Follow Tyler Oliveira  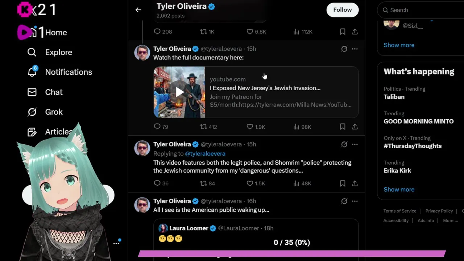pos(342,10)
